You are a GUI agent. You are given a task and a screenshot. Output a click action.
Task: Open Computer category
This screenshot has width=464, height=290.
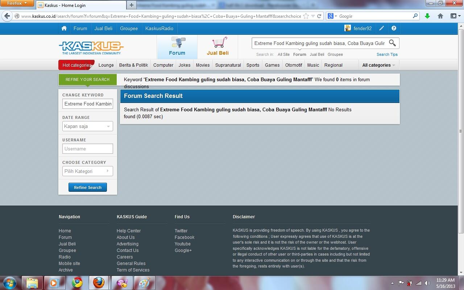pyautogui.click(x=163, y=65)
